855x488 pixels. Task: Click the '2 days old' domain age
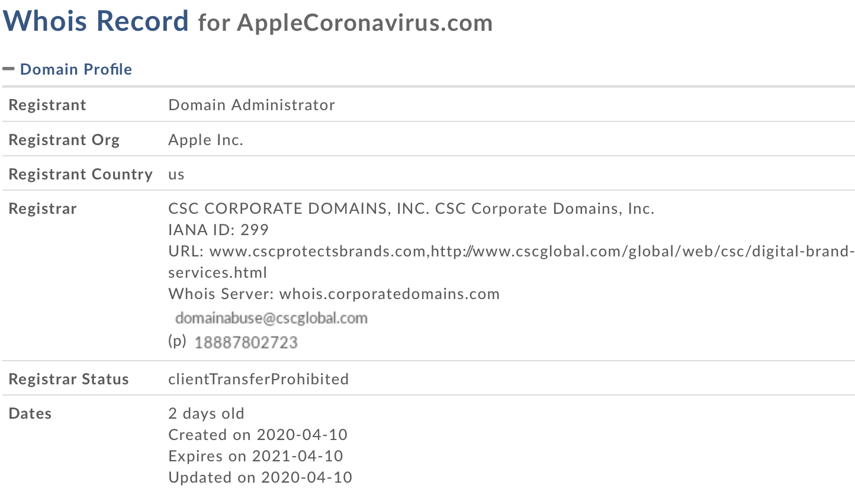[206, 413]
